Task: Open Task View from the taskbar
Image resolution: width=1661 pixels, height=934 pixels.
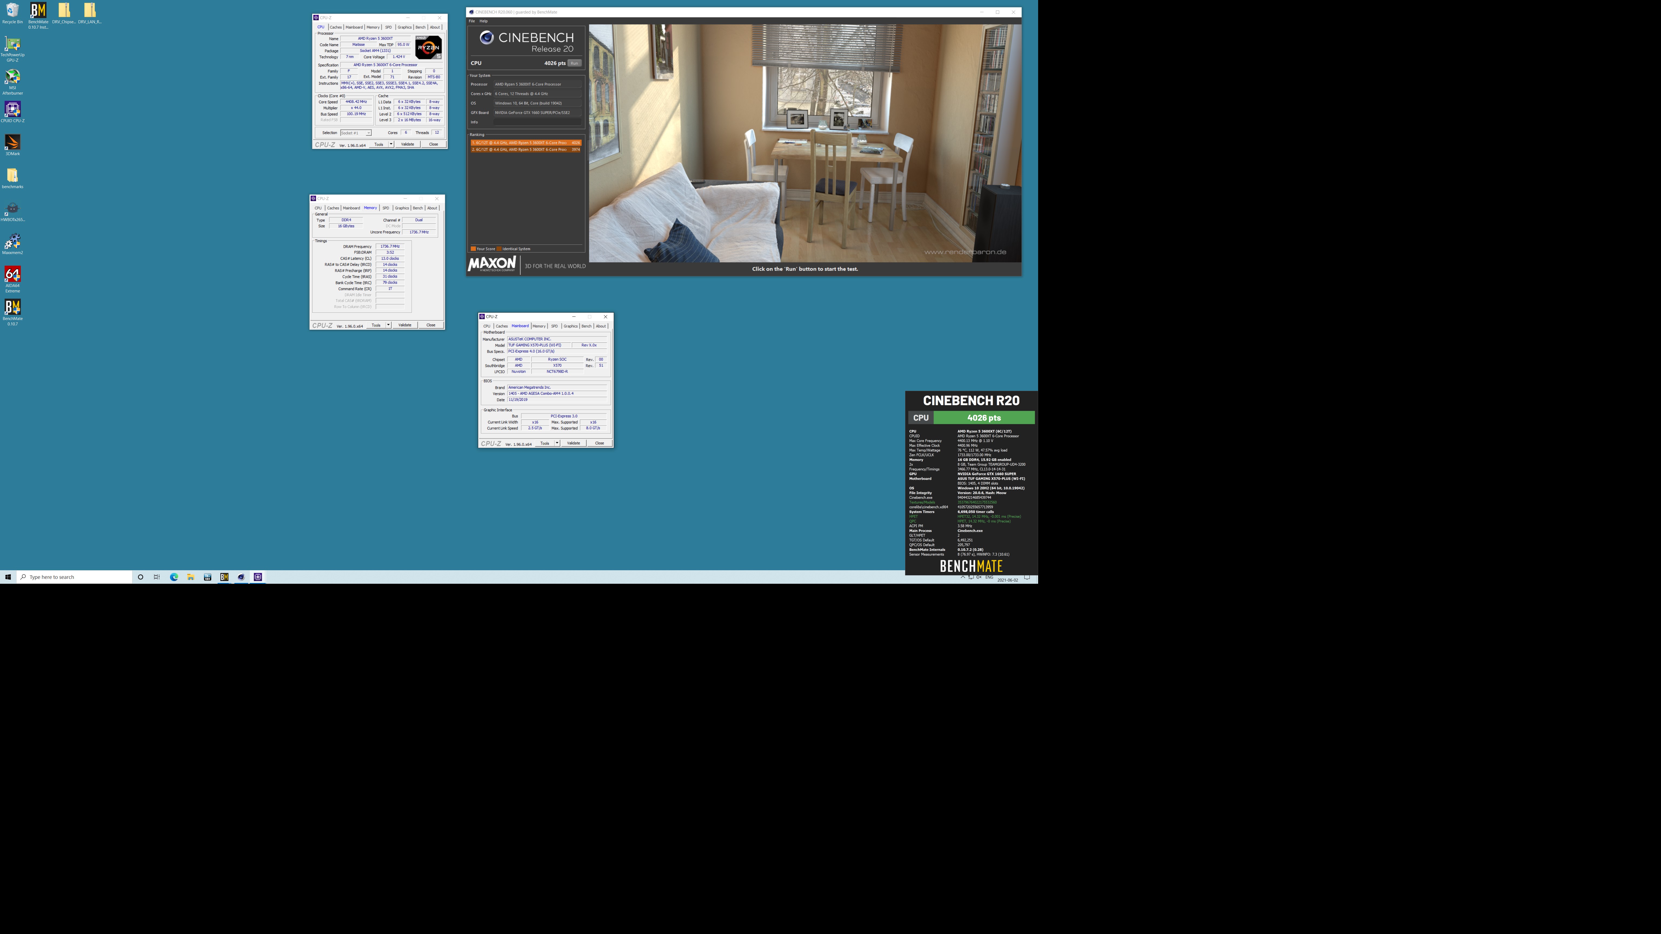Action: (157, 577)
